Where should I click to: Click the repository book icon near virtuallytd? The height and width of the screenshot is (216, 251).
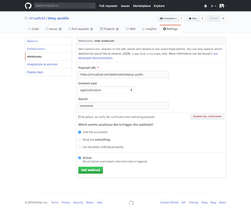26,18
